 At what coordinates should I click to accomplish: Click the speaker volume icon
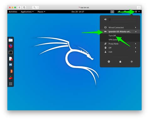105,19
